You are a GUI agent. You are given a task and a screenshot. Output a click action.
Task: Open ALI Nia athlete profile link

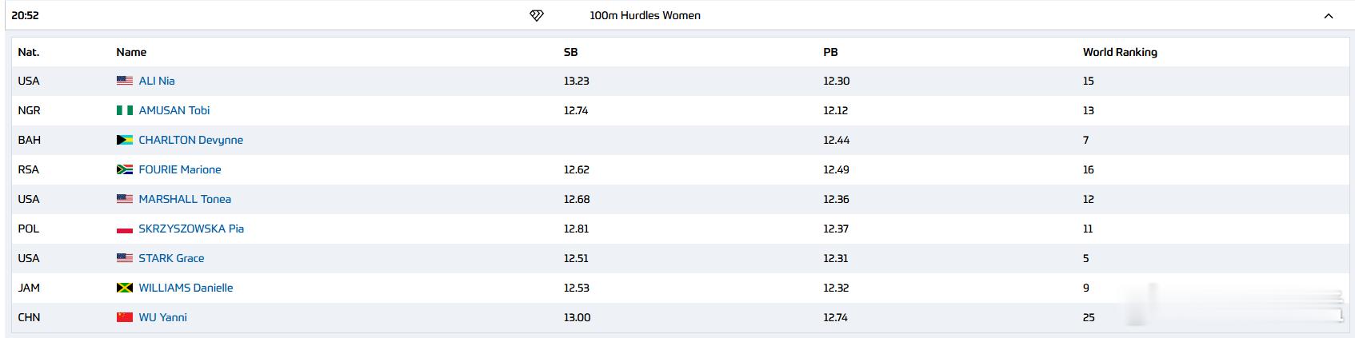(x=157, y=81)
